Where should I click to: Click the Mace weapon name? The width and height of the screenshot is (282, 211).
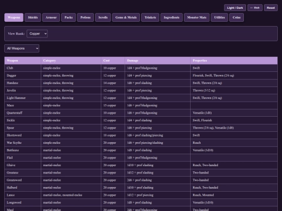point(10,105)
